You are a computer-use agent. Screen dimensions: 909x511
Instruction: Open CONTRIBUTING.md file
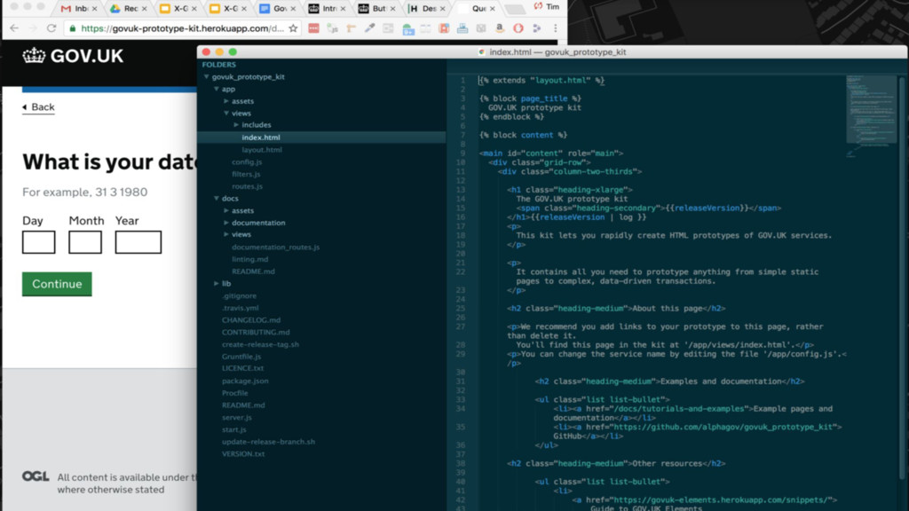tap(256, 332)
